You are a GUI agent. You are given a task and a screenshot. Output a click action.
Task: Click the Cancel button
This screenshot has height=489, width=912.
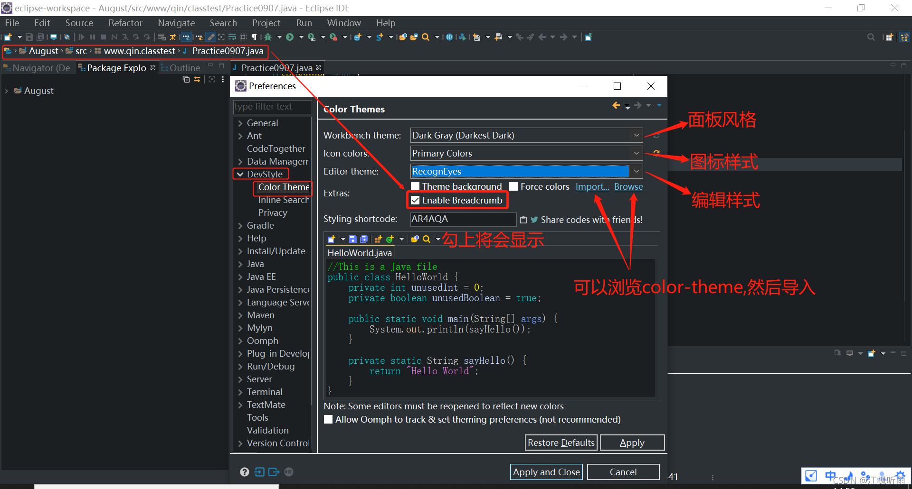[x=623, y=472]
